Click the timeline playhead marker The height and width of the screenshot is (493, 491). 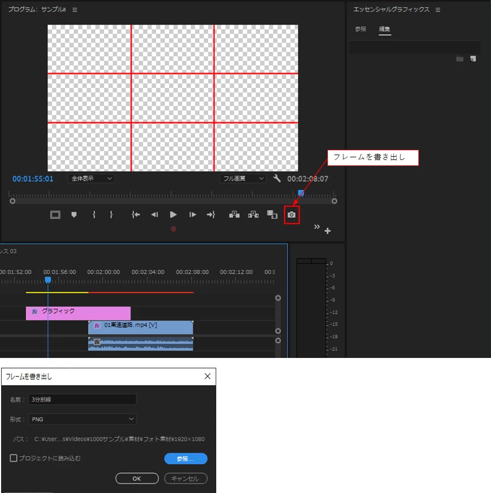click(x=48, y=280)
